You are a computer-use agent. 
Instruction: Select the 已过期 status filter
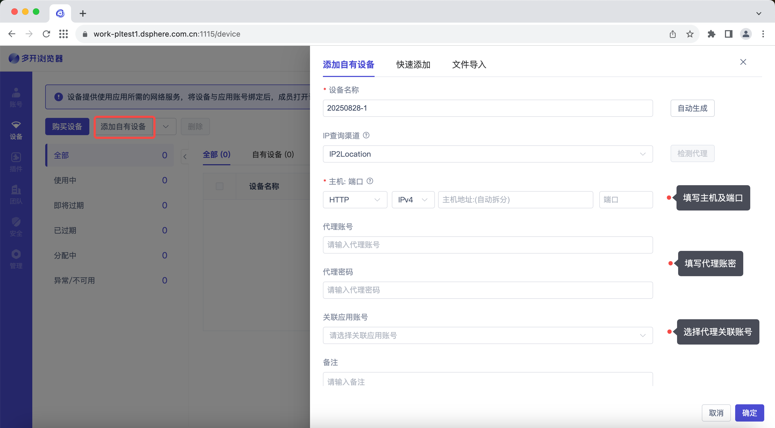click(110, 230)
